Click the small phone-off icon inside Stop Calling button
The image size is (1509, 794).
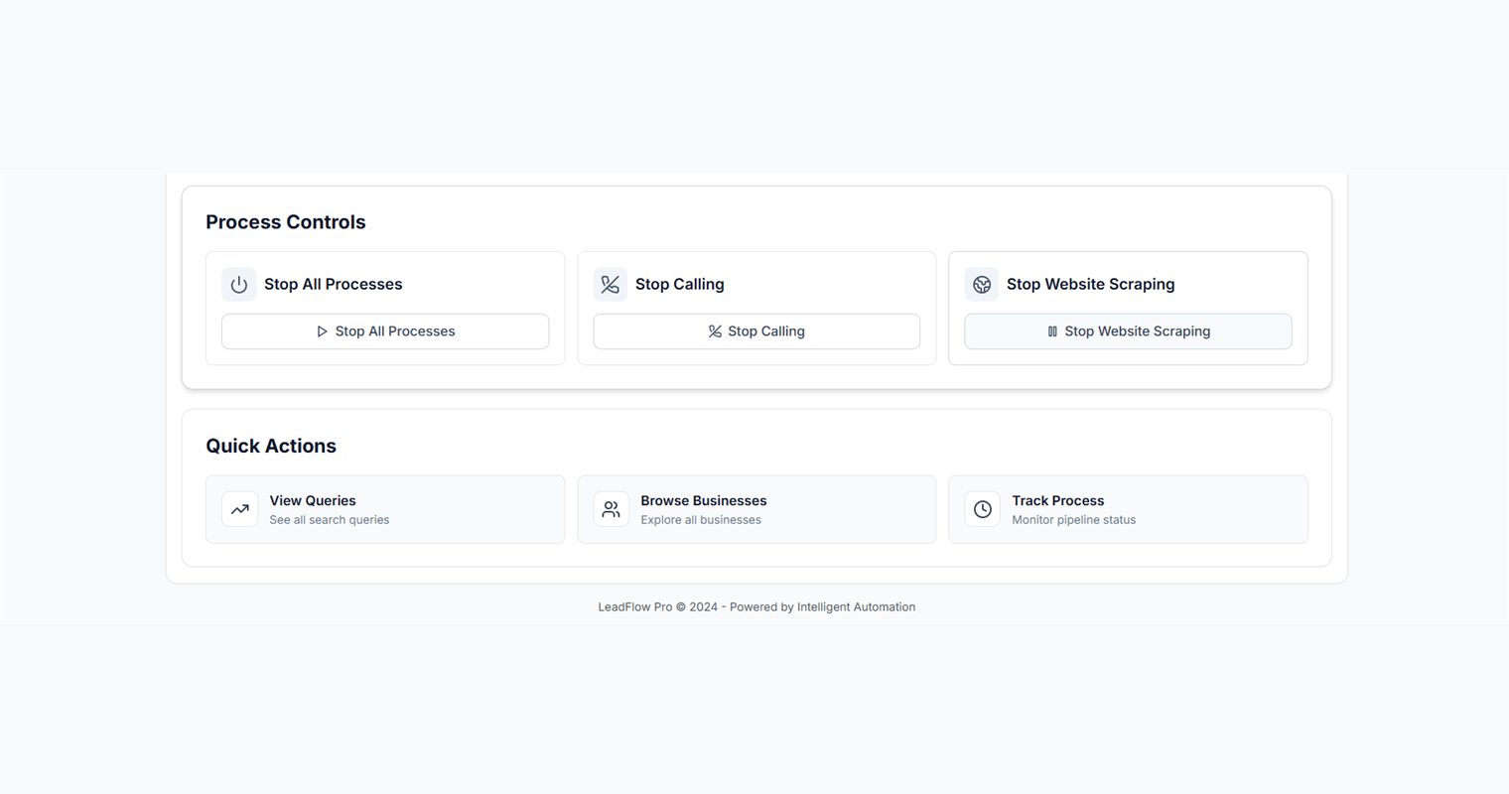(x=715, y=331)
